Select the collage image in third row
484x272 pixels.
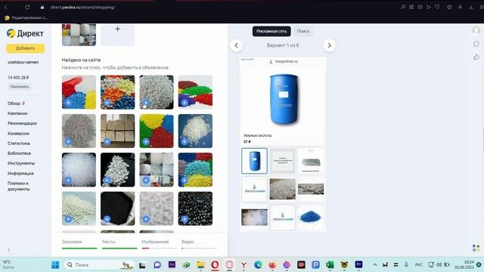coord(157,169)
